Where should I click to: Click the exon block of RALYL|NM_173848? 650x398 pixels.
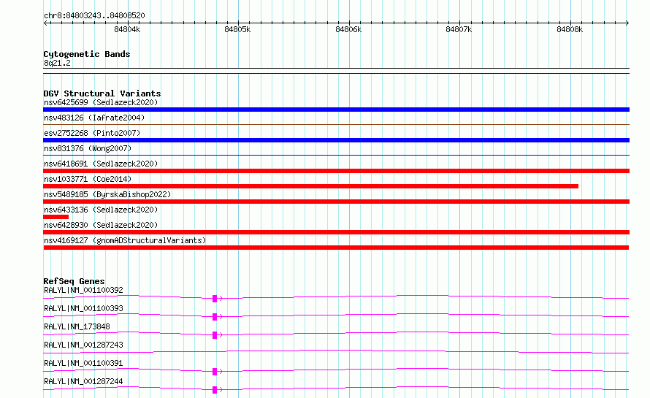pyautogui.click(x=215, y=335)
